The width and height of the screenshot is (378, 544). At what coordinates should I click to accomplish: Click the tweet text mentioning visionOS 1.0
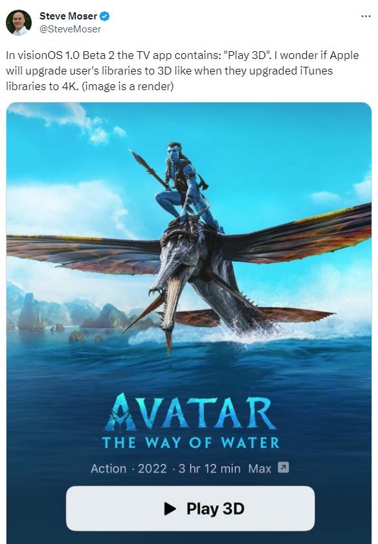click(x=183, y=71)
